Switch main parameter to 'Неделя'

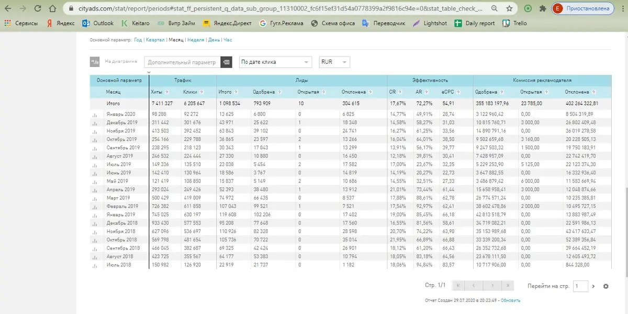click(x=195, y=40)
